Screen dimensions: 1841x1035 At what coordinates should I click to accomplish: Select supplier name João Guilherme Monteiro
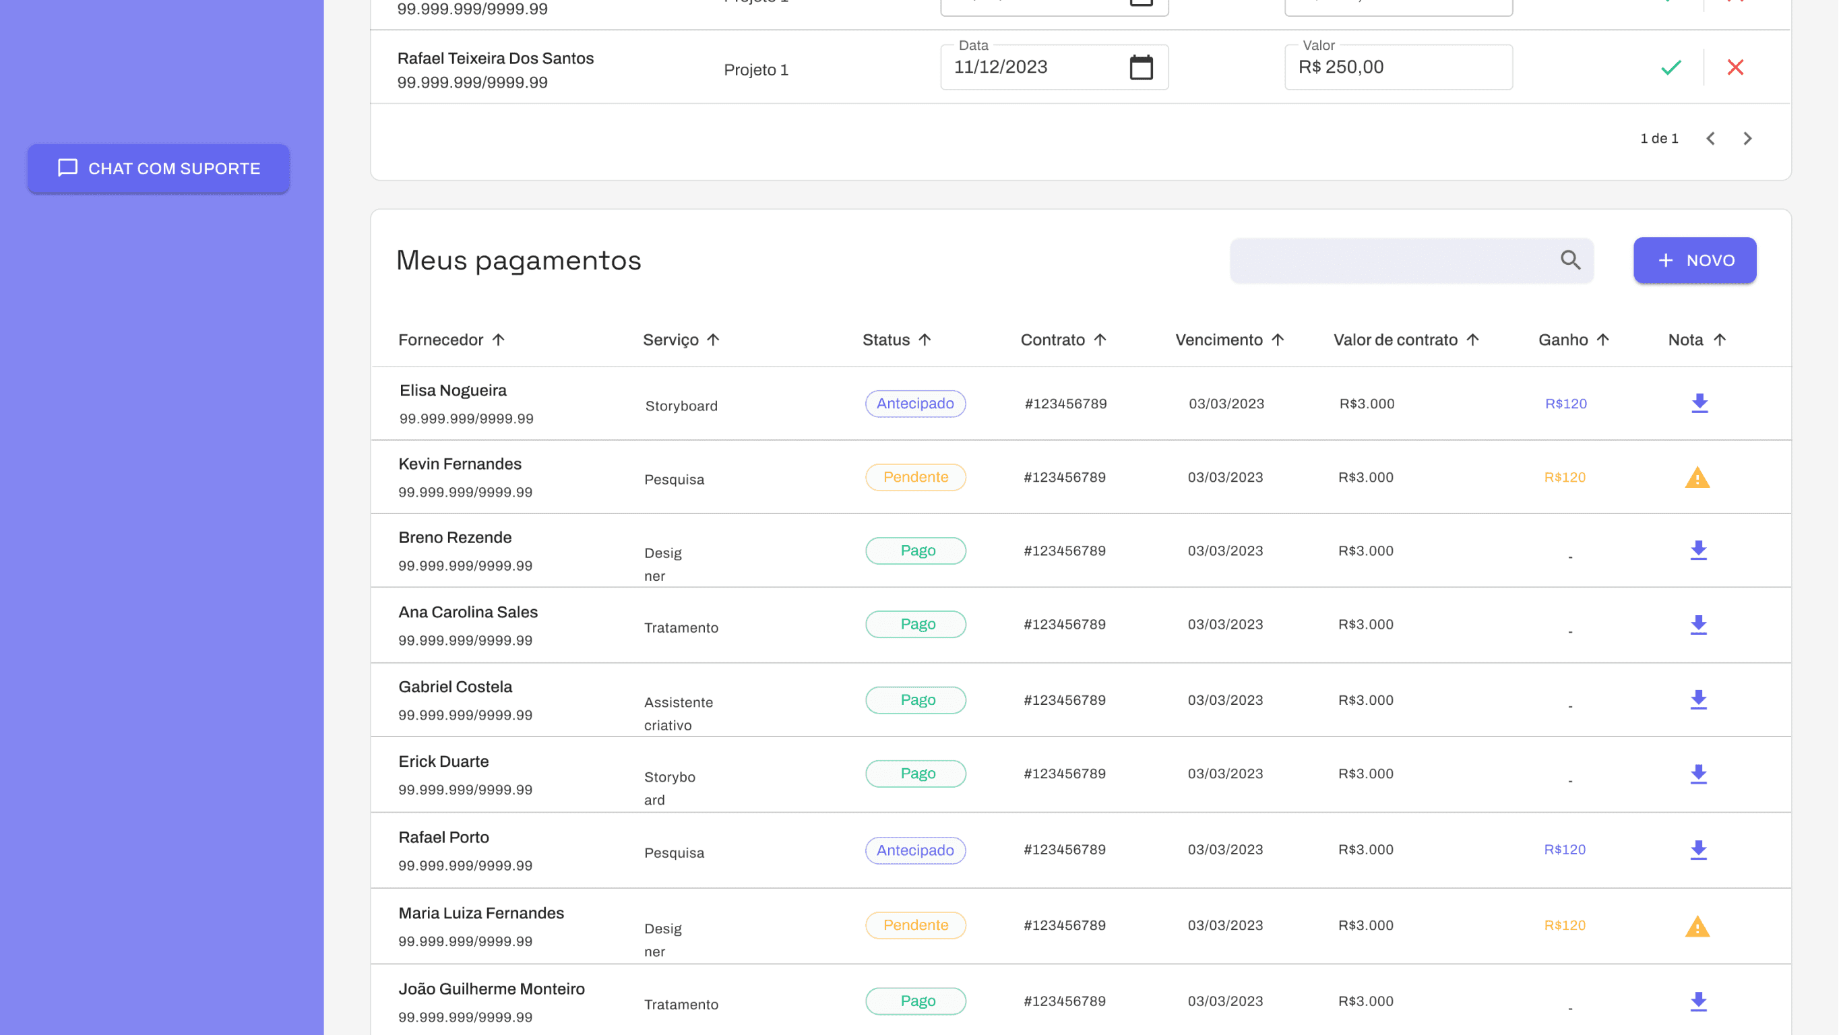[491, 989]
